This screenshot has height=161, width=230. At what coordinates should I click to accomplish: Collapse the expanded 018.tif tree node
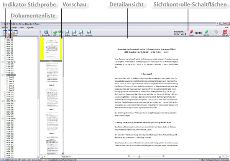tap(3, 76)
